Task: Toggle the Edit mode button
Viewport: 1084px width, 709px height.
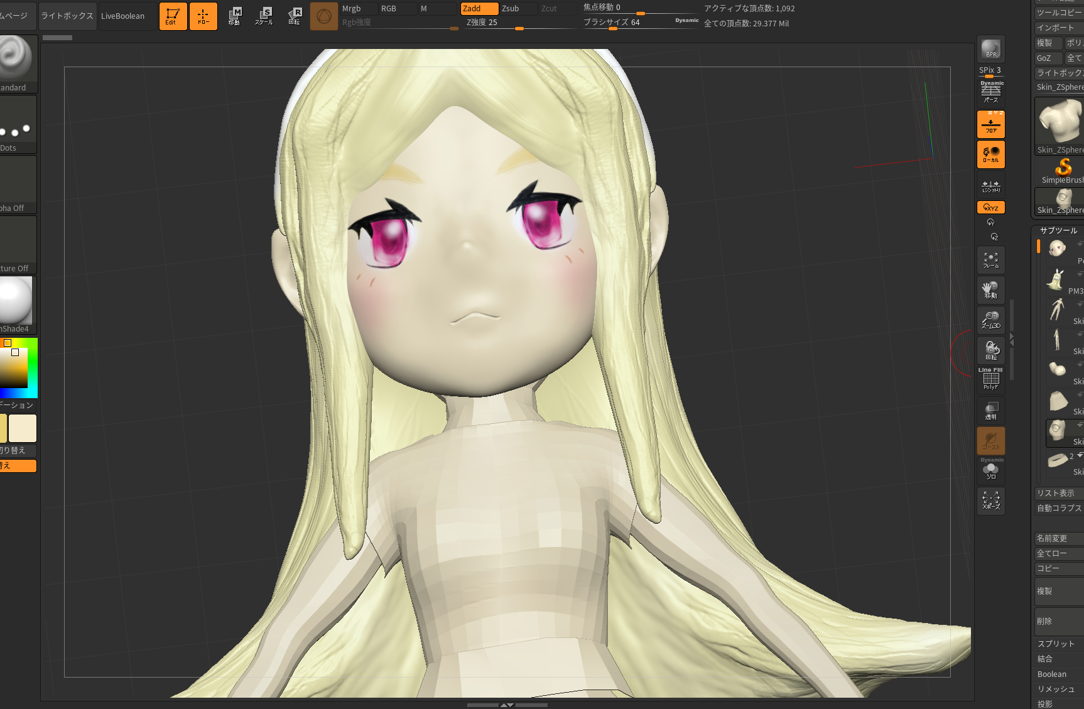Action: pyautogui.click(x=173, y=16)
